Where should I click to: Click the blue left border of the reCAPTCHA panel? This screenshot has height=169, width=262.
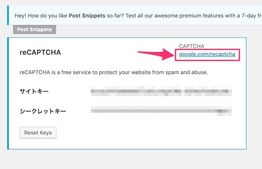[8, 93]
